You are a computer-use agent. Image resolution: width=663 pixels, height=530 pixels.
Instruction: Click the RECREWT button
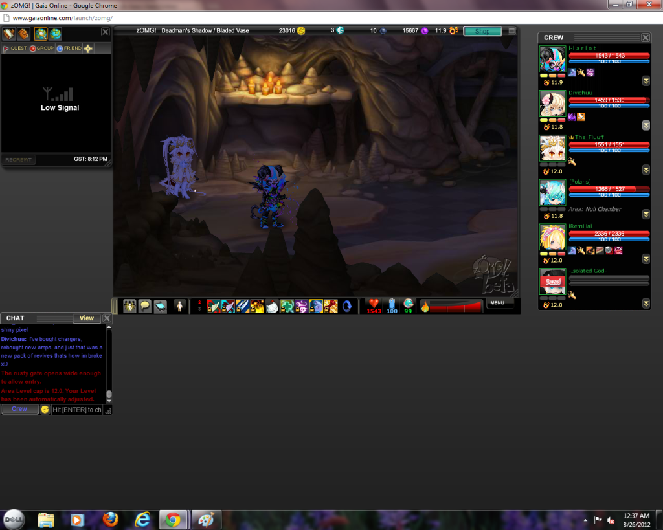pos(18,160)
